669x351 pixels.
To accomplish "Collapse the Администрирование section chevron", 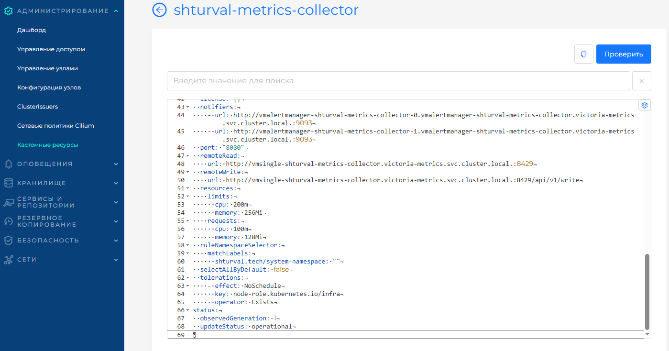I will tap(116, 11).
